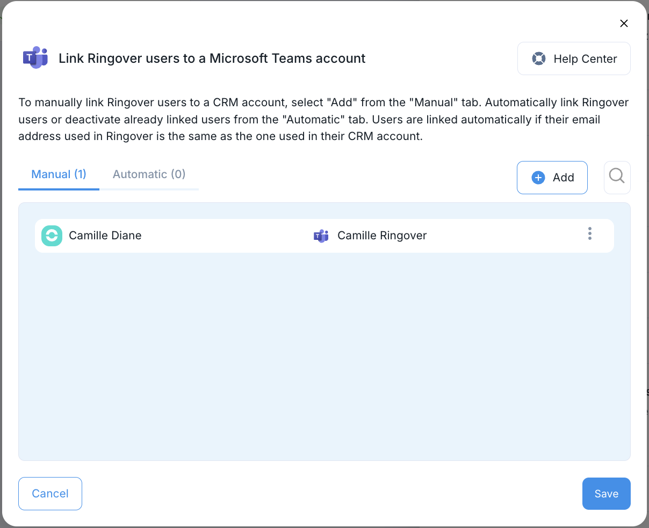Click the Add button

click(x=552, y=178)
